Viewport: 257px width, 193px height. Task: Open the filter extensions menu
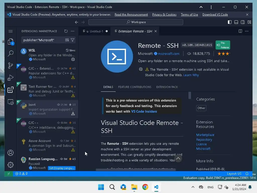pos(73,40)
